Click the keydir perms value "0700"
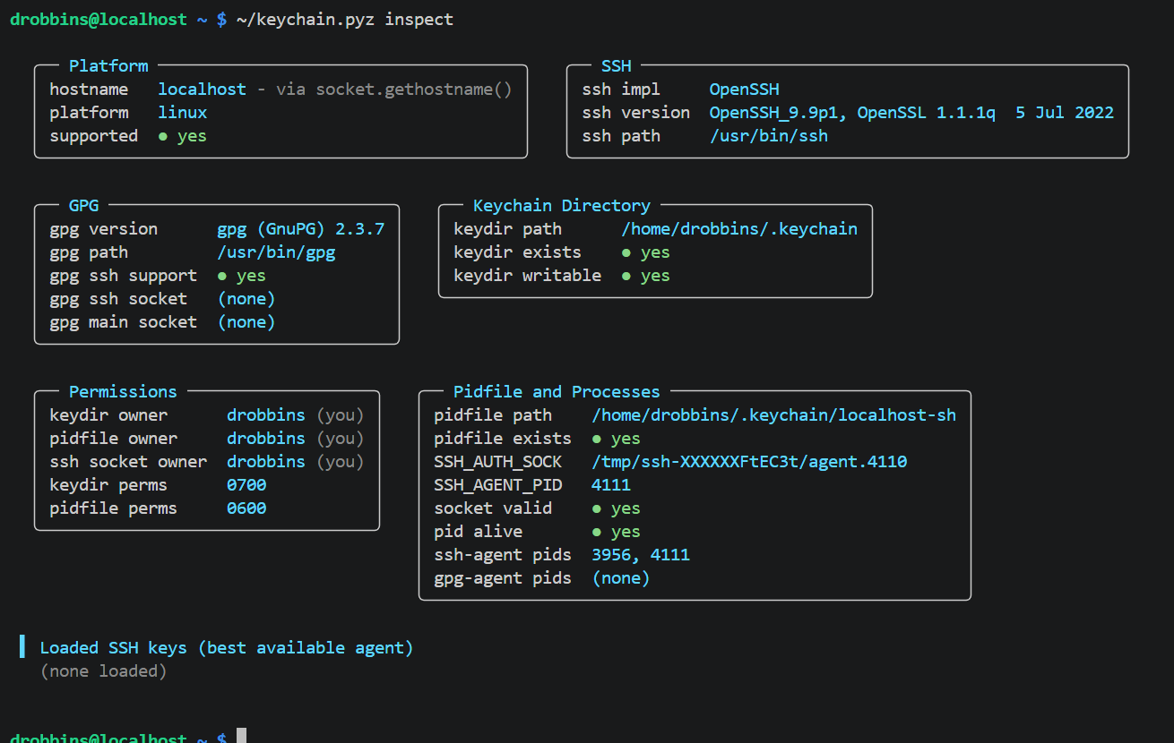This screenshot has width=1174, height=743. [246, 485]
